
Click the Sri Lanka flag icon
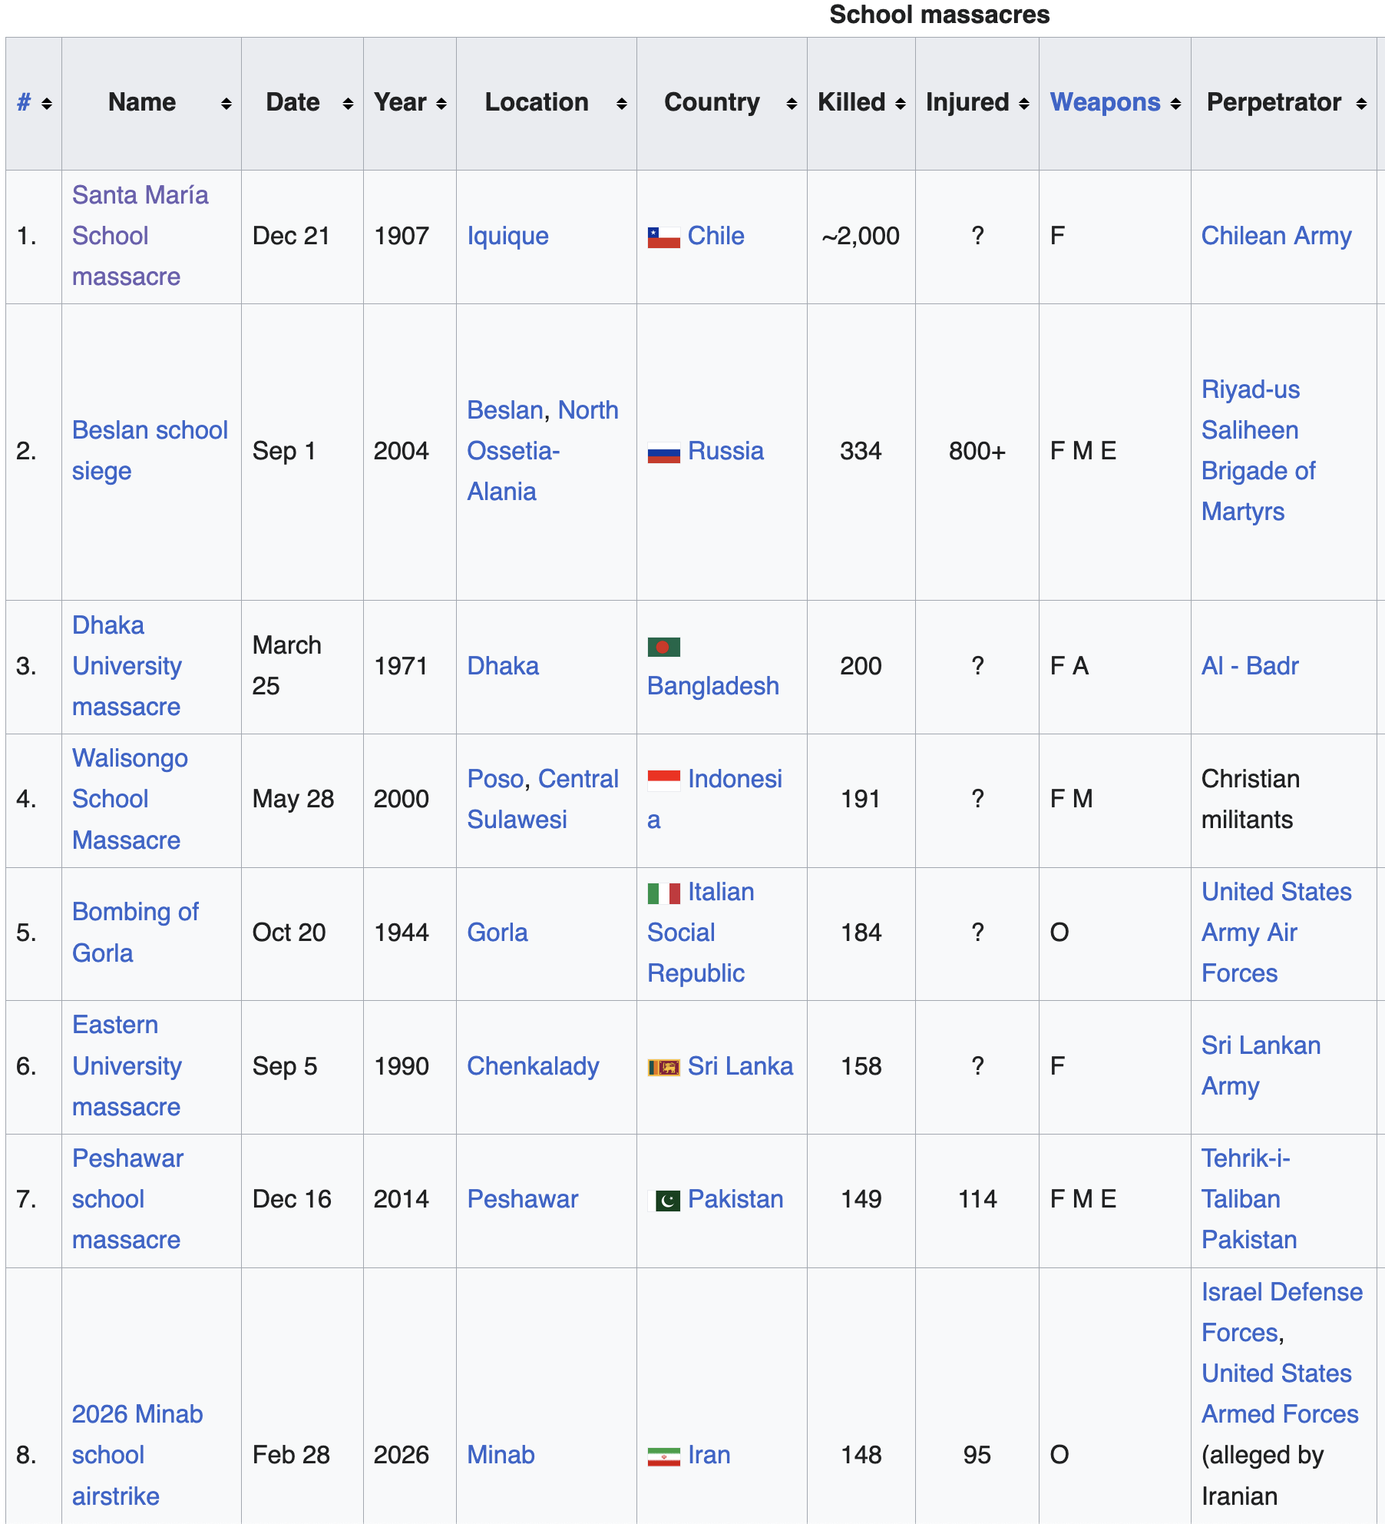point(663,1067)
